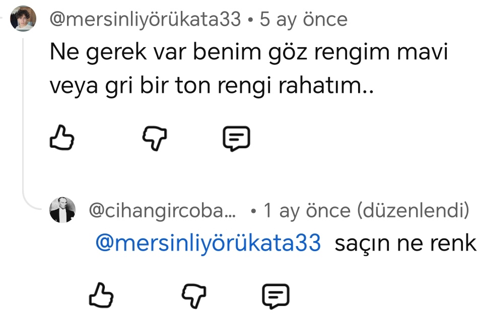Dislike the "saçın ne renk" reply

pos(193,296)
